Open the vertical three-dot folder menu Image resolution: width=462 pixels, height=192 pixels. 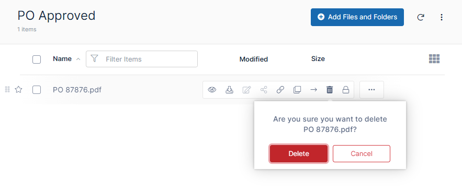click(x=442, y=17)
